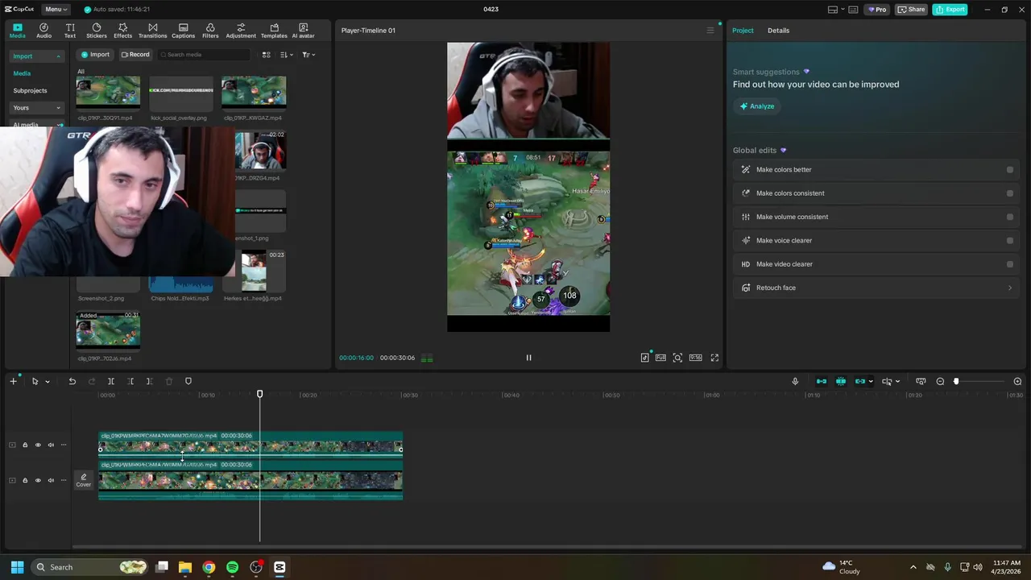Adjust the timeline zoom slider
This screenshot has height=580, width=1031.
click(956, 381)
